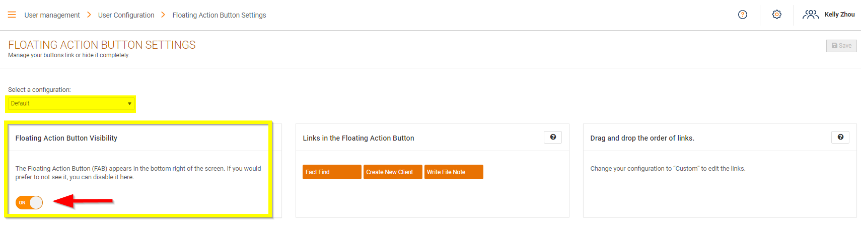Image resolution: width=861 pixels, height=245 pixels.
Task: Open help for the Drag and drop links panel
Action: [840, 137]
